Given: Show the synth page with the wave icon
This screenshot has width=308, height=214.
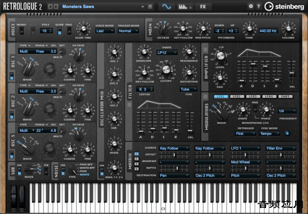Looking at the screenshot, I should (x=167, y=7).
